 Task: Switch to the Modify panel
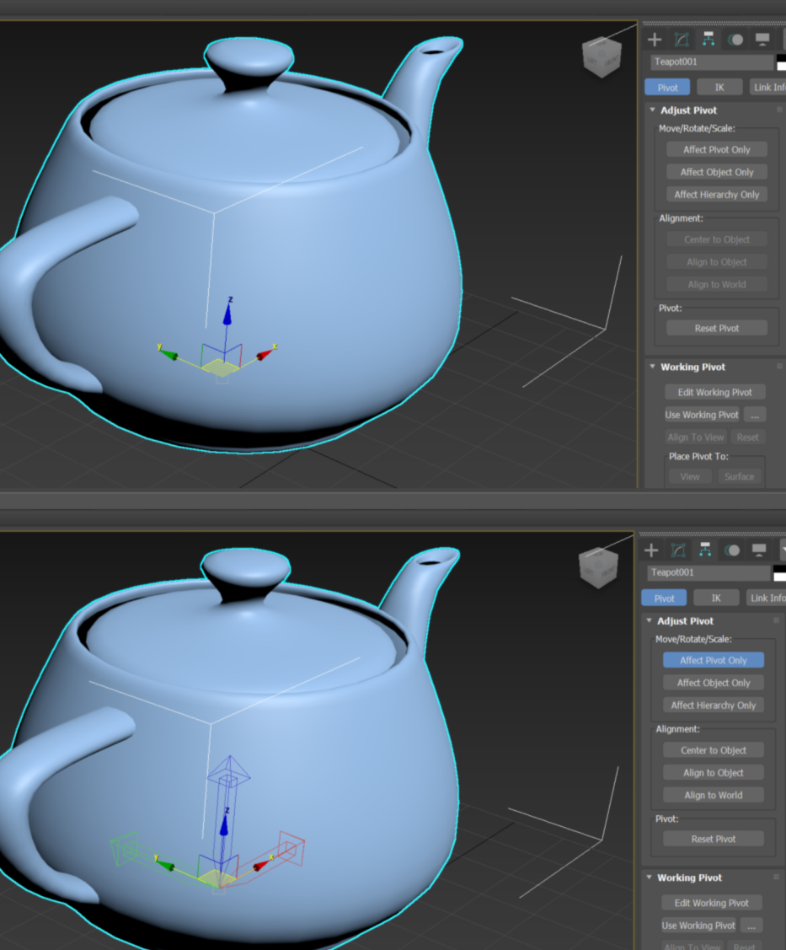click(680, 39)
